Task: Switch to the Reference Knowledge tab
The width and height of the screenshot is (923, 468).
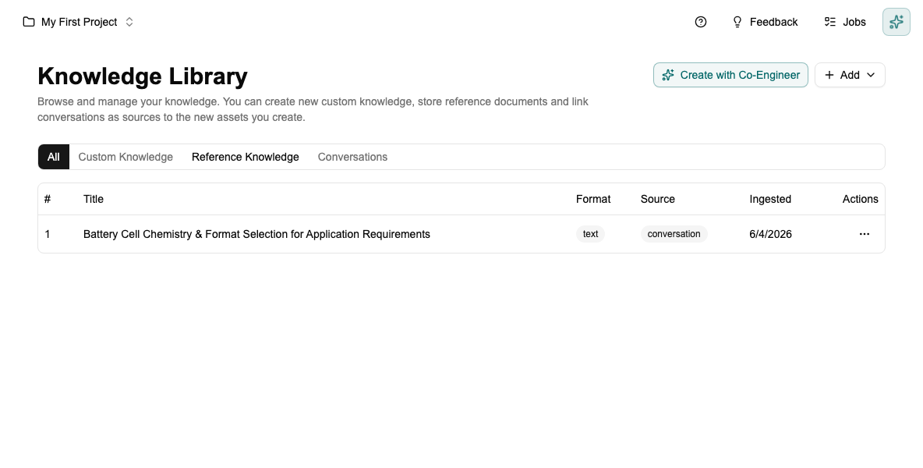Action: point(246,157)
